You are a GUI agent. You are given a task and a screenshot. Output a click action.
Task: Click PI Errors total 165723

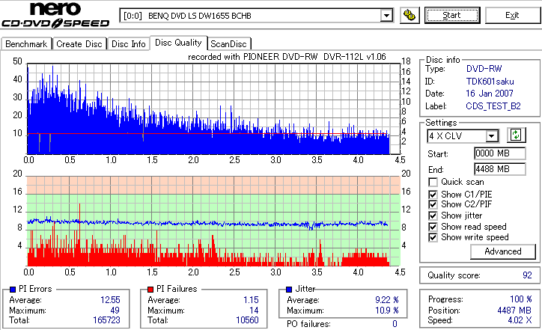[106, 320]
